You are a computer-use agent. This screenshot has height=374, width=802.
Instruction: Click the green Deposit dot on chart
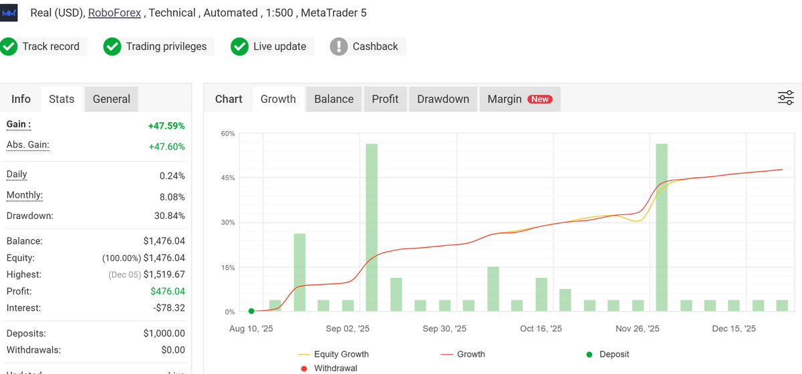[x=251, y=311]
